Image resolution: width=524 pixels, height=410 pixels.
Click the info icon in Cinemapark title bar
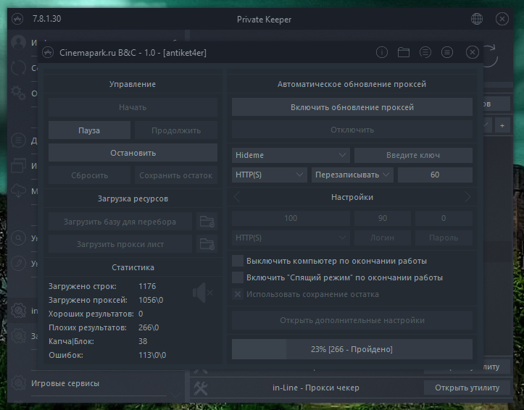[x=382, y=53]
